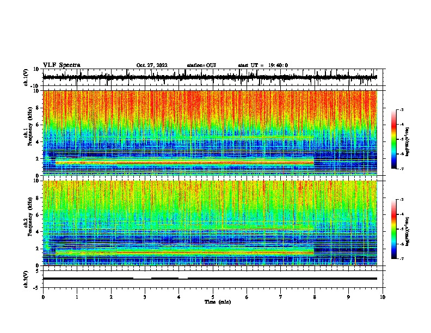Click time axis tick label "6"

(x=247, y=297)
